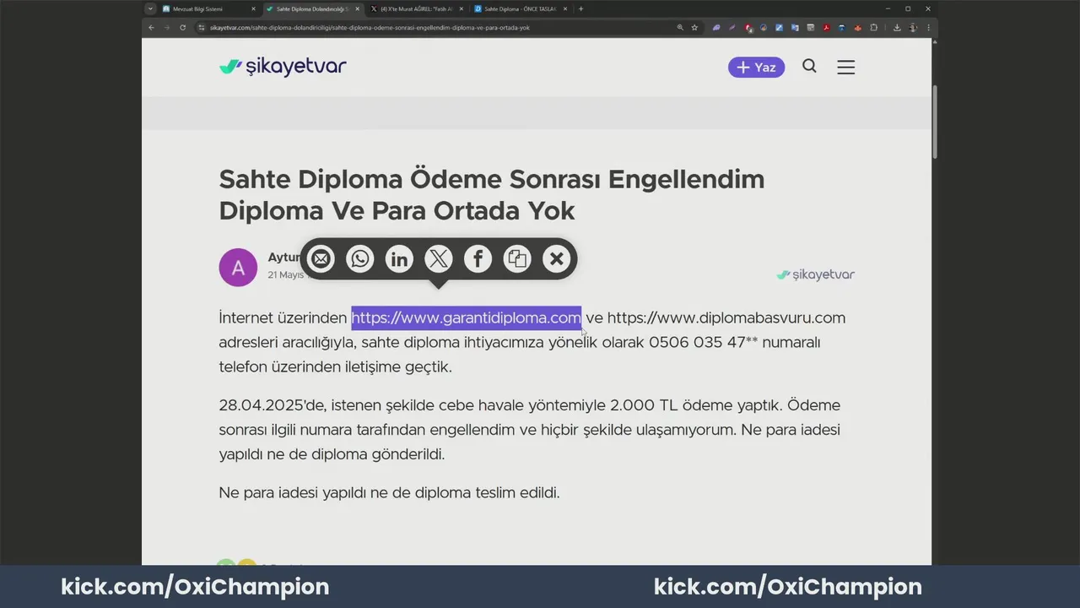Bookmark this page with star icon
The height and width of the screenshot is (608, 1080).
point(694,27)
